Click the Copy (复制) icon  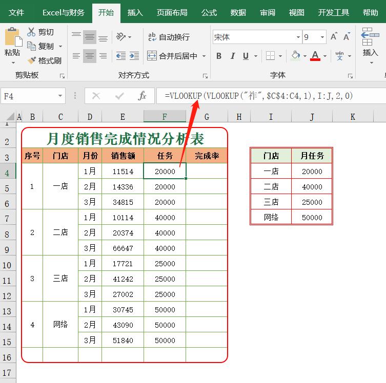(31, 46)
